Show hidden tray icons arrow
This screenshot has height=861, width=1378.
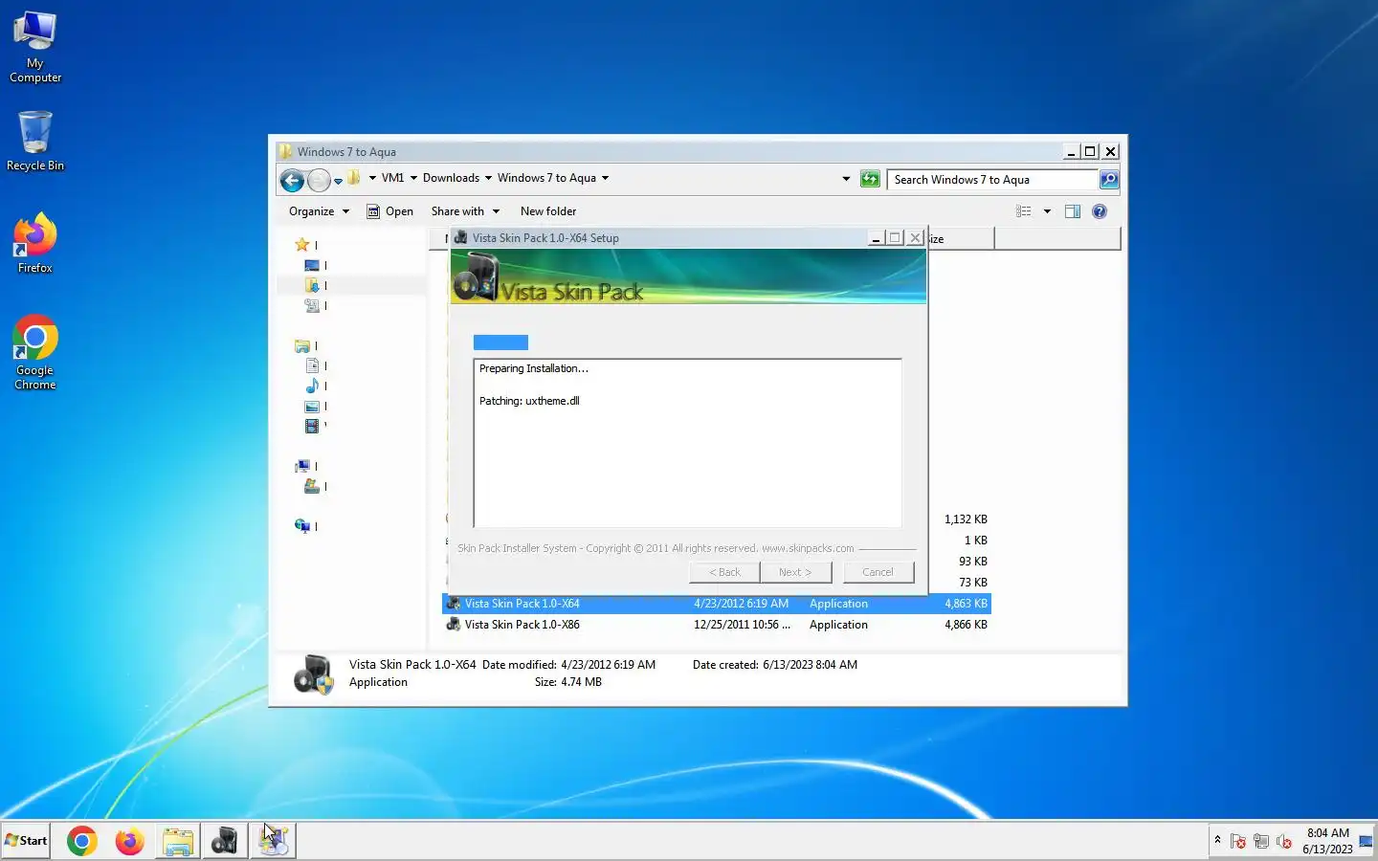tap(1217, 840)
